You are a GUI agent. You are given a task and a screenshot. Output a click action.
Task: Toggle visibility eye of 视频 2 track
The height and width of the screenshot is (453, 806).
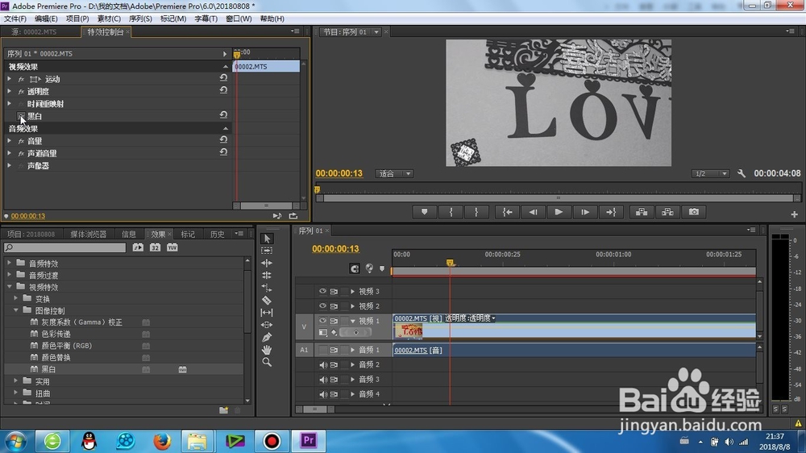pos(322,306)
